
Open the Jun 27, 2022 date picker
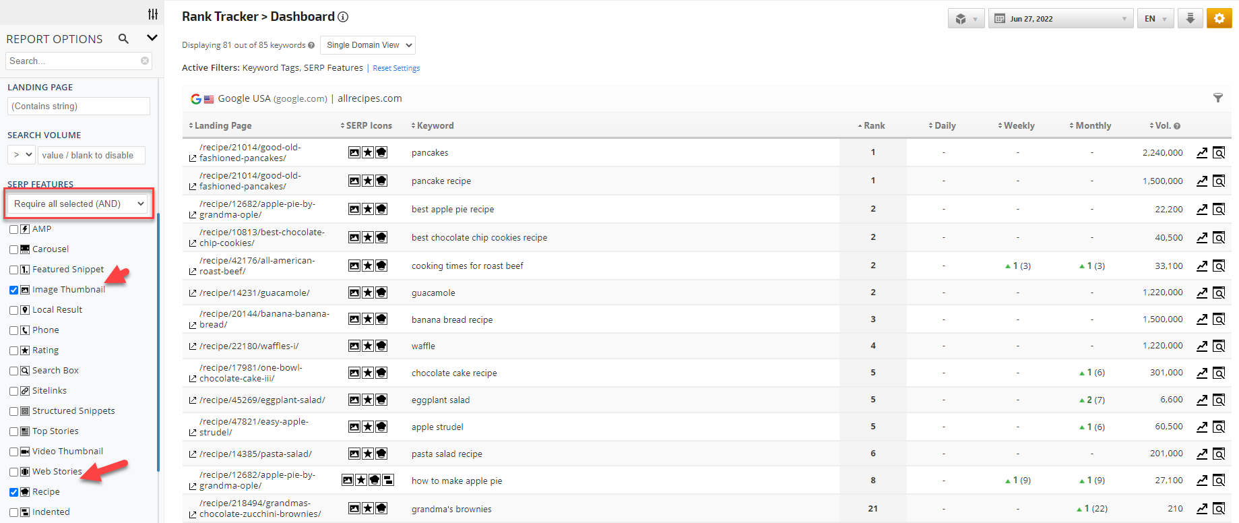[1060, 19]
